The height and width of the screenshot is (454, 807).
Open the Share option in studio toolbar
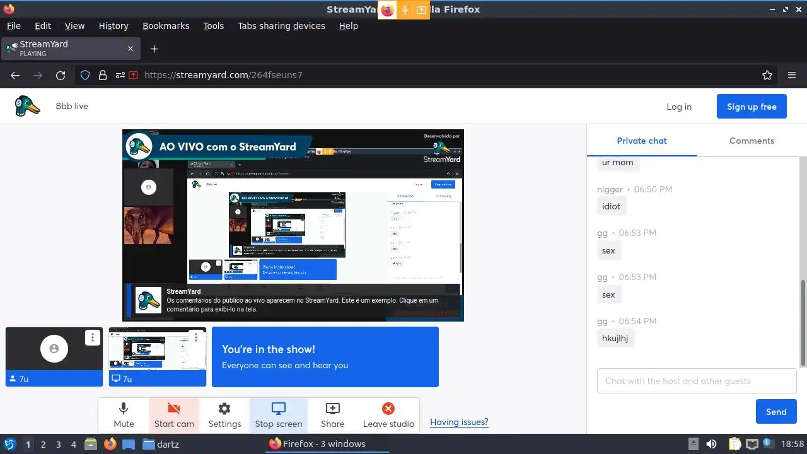(332, 416)
